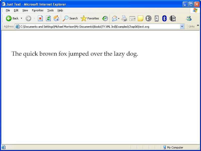Click the green Back arrow button
This screenshot has height=151, width=201.
click(x=9, y=18)
